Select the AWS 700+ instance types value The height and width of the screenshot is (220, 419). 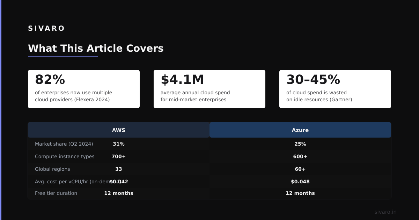(x=119, y=156)
